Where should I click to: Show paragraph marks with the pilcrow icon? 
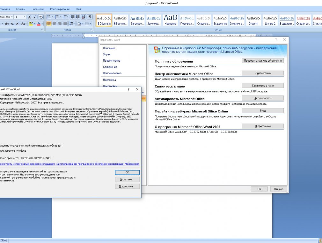pyautogui.click(x=90, y=17)
